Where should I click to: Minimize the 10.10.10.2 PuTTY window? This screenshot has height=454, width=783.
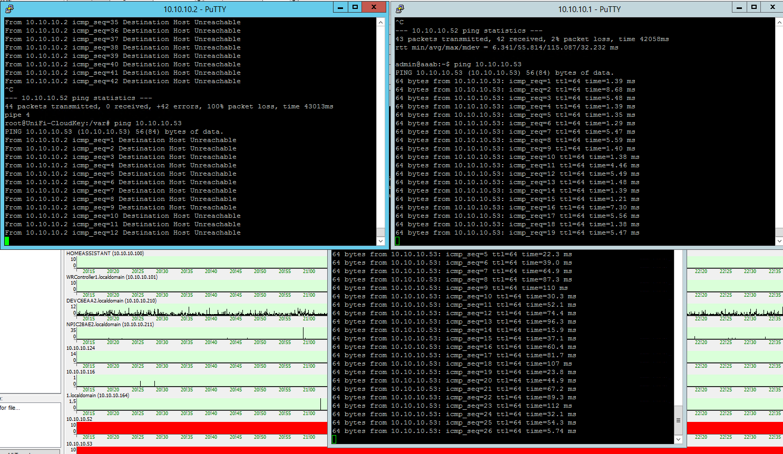pos(340,7)
